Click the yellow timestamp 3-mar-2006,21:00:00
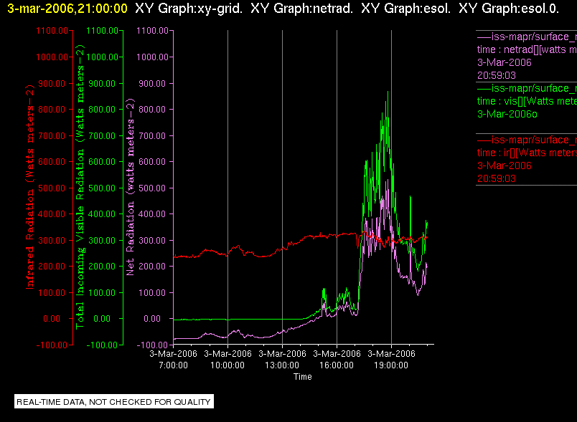 (x=67, y=9)
